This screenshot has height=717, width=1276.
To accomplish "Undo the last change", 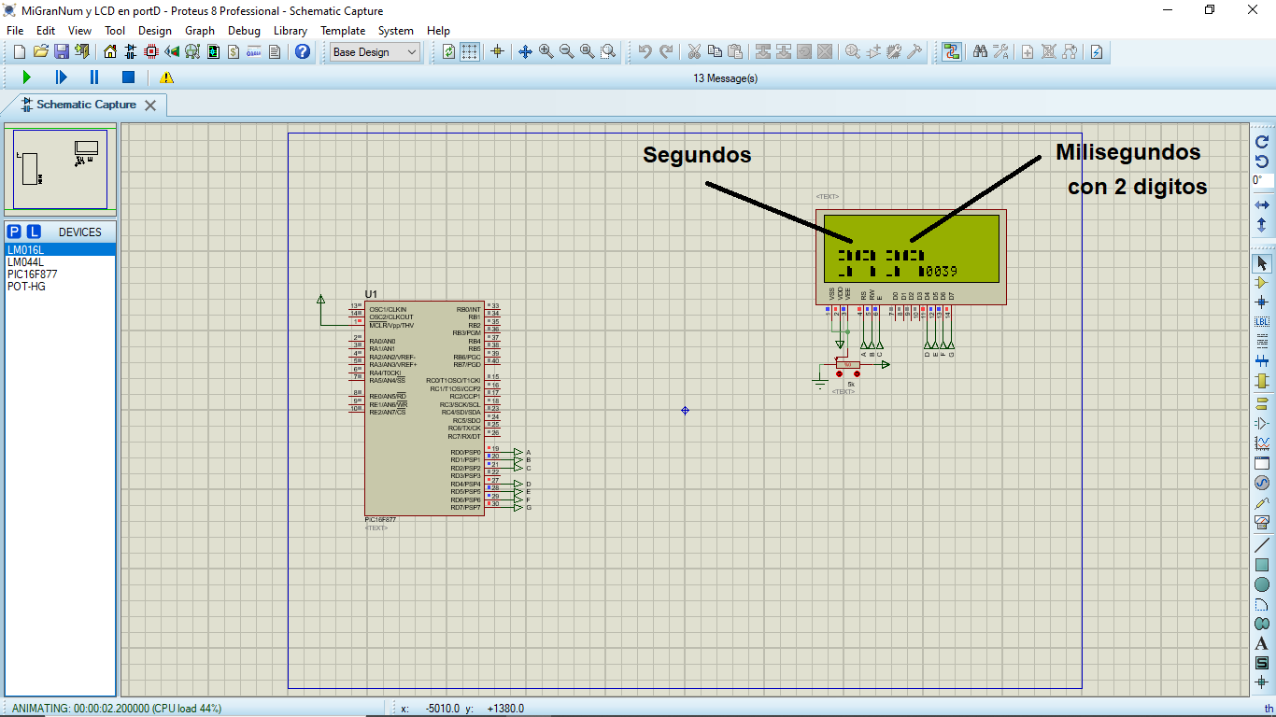I will pos(645,52).
